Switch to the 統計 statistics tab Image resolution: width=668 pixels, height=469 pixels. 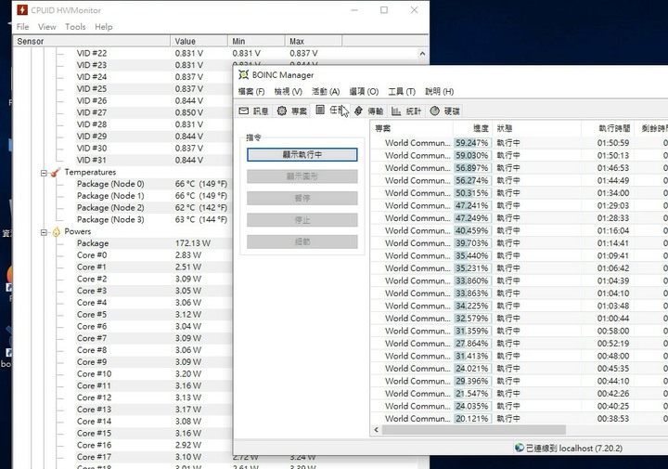[406, 111]
